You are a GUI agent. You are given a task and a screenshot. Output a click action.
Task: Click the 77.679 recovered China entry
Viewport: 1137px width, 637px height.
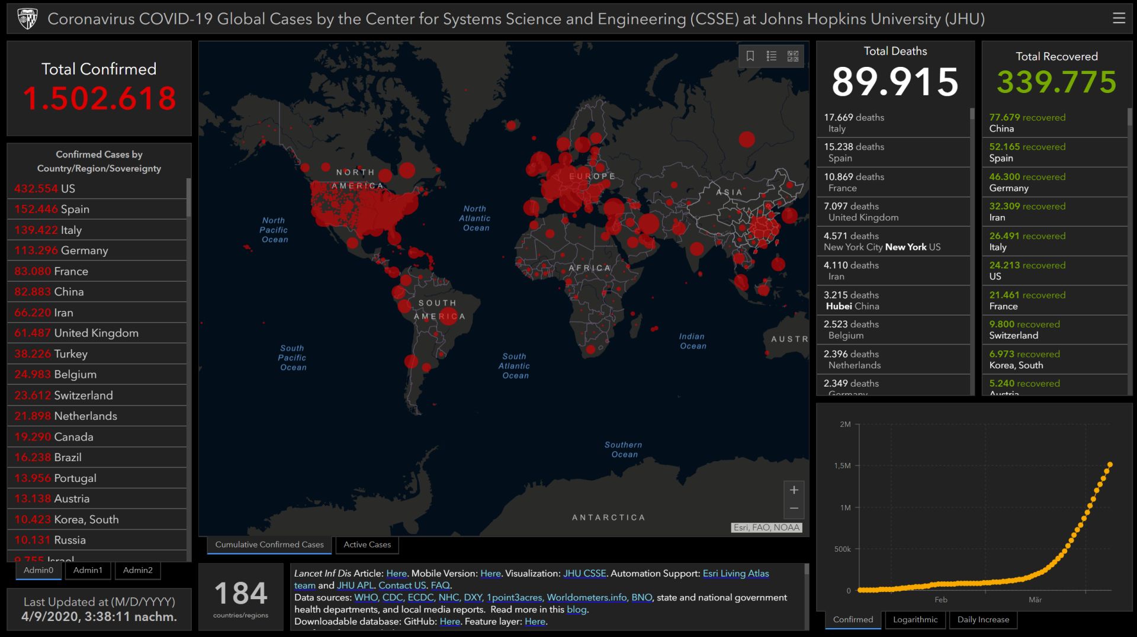(x=1055, y=123)
